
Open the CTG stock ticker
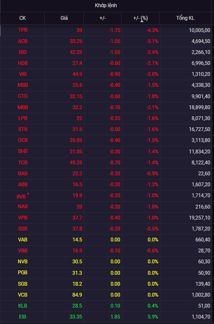(23, 96)
